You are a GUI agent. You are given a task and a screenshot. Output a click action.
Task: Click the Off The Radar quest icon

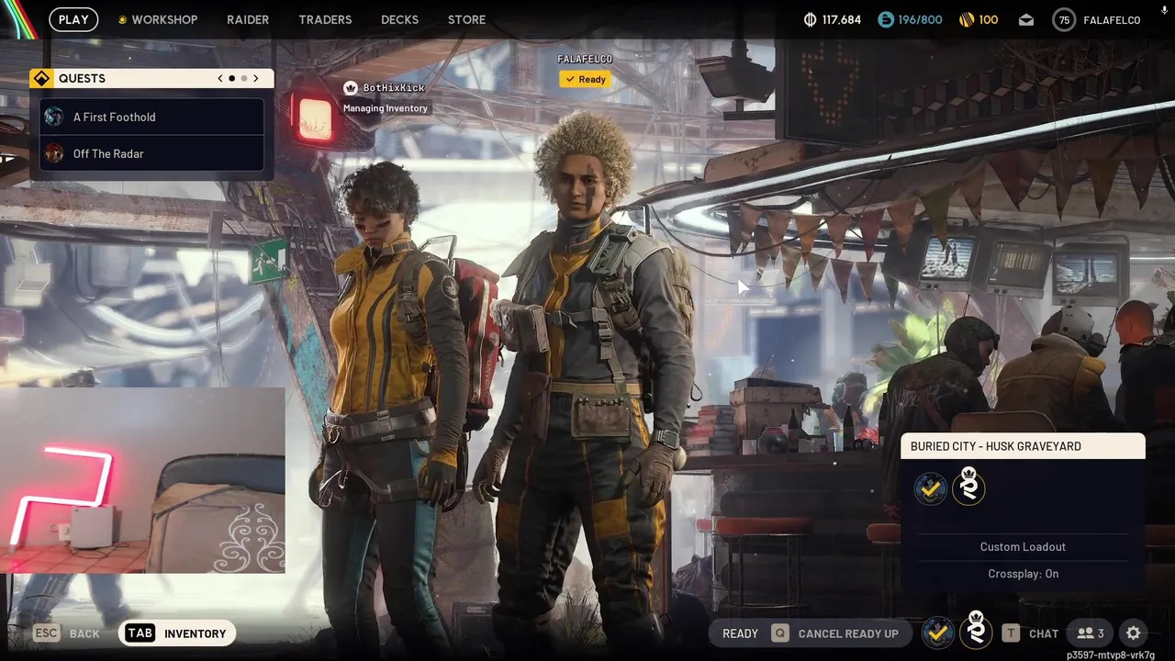tap(54, 153)
